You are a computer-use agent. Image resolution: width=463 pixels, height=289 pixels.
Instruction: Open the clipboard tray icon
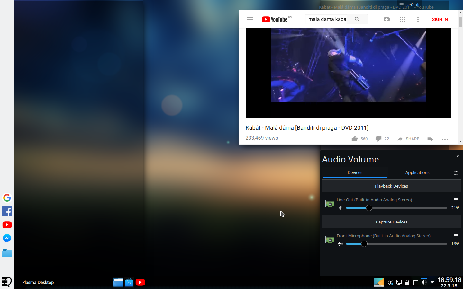(416, 282)
